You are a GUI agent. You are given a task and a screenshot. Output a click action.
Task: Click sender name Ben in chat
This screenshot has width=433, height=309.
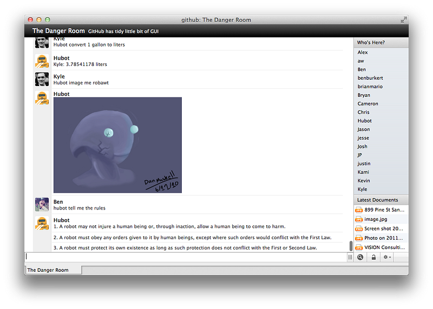click(58, 202)
